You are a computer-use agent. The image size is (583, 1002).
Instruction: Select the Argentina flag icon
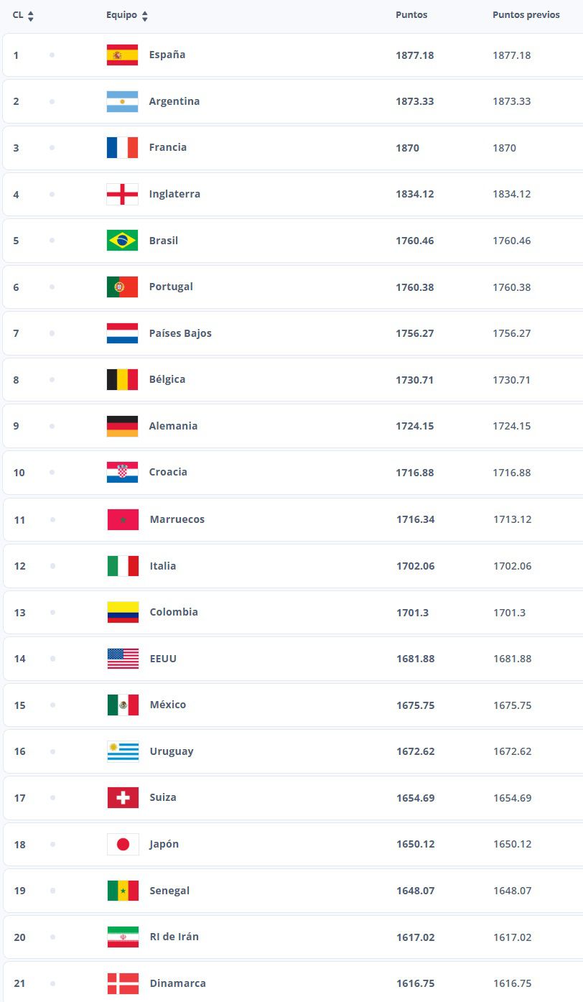coord(122,101)
